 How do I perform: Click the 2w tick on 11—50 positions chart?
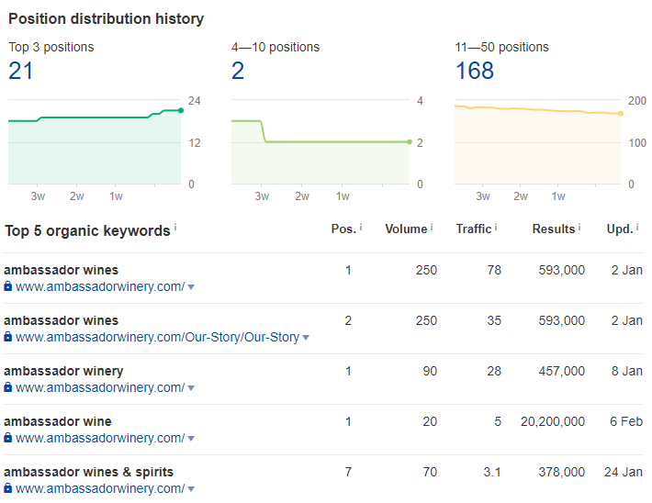520,196
